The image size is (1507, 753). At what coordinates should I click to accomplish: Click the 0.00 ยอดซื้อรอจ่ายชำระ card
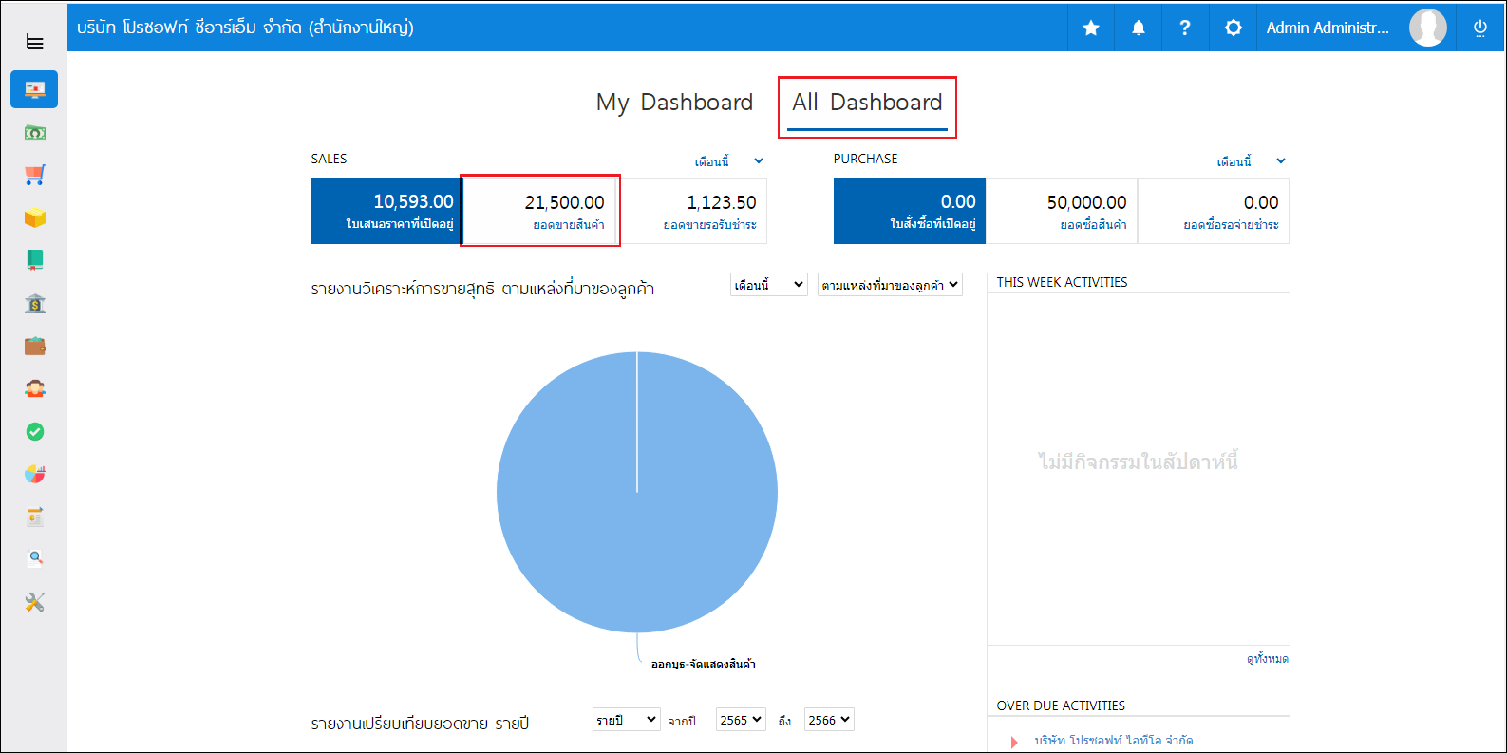coord(1214,211)
